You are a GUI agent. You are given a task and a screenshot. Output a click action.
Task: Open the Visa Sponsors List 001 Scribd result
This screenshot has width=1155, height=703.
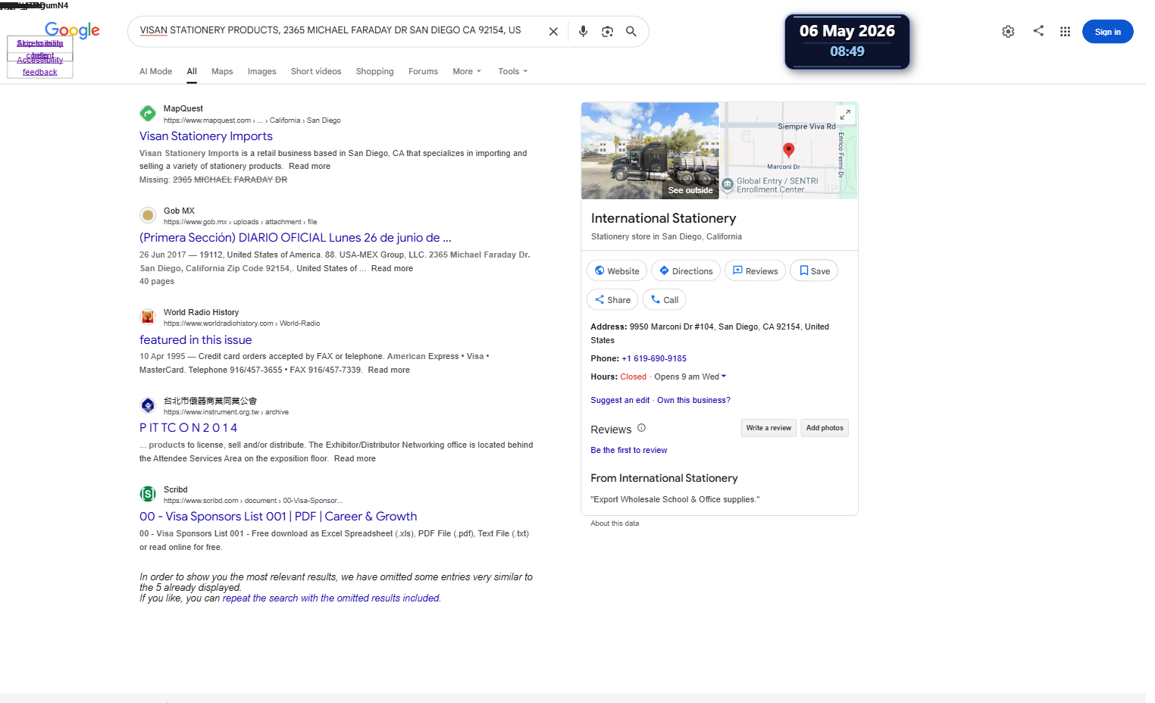278,517
